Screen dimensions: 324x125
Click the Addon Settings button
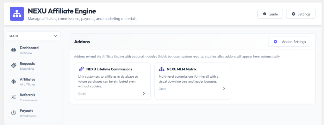click(x=290, y=42)
